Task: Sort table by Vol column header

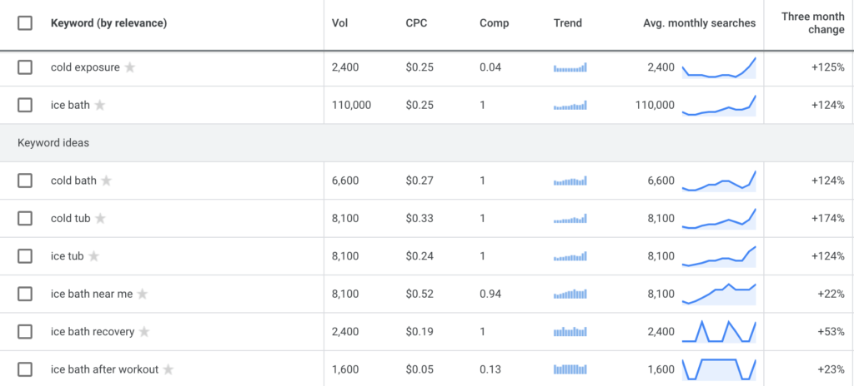Action: point(340,23)
